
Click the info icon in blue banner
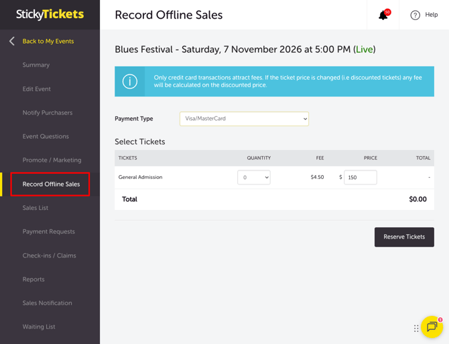pyautogui.click(x=130, y=81)
